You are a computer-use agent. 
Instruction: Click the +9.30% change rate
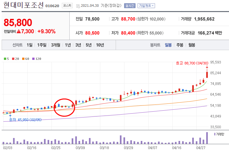47,31
